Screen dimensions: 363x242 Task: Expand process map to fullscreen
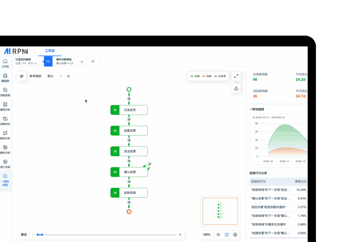(236, 76)
